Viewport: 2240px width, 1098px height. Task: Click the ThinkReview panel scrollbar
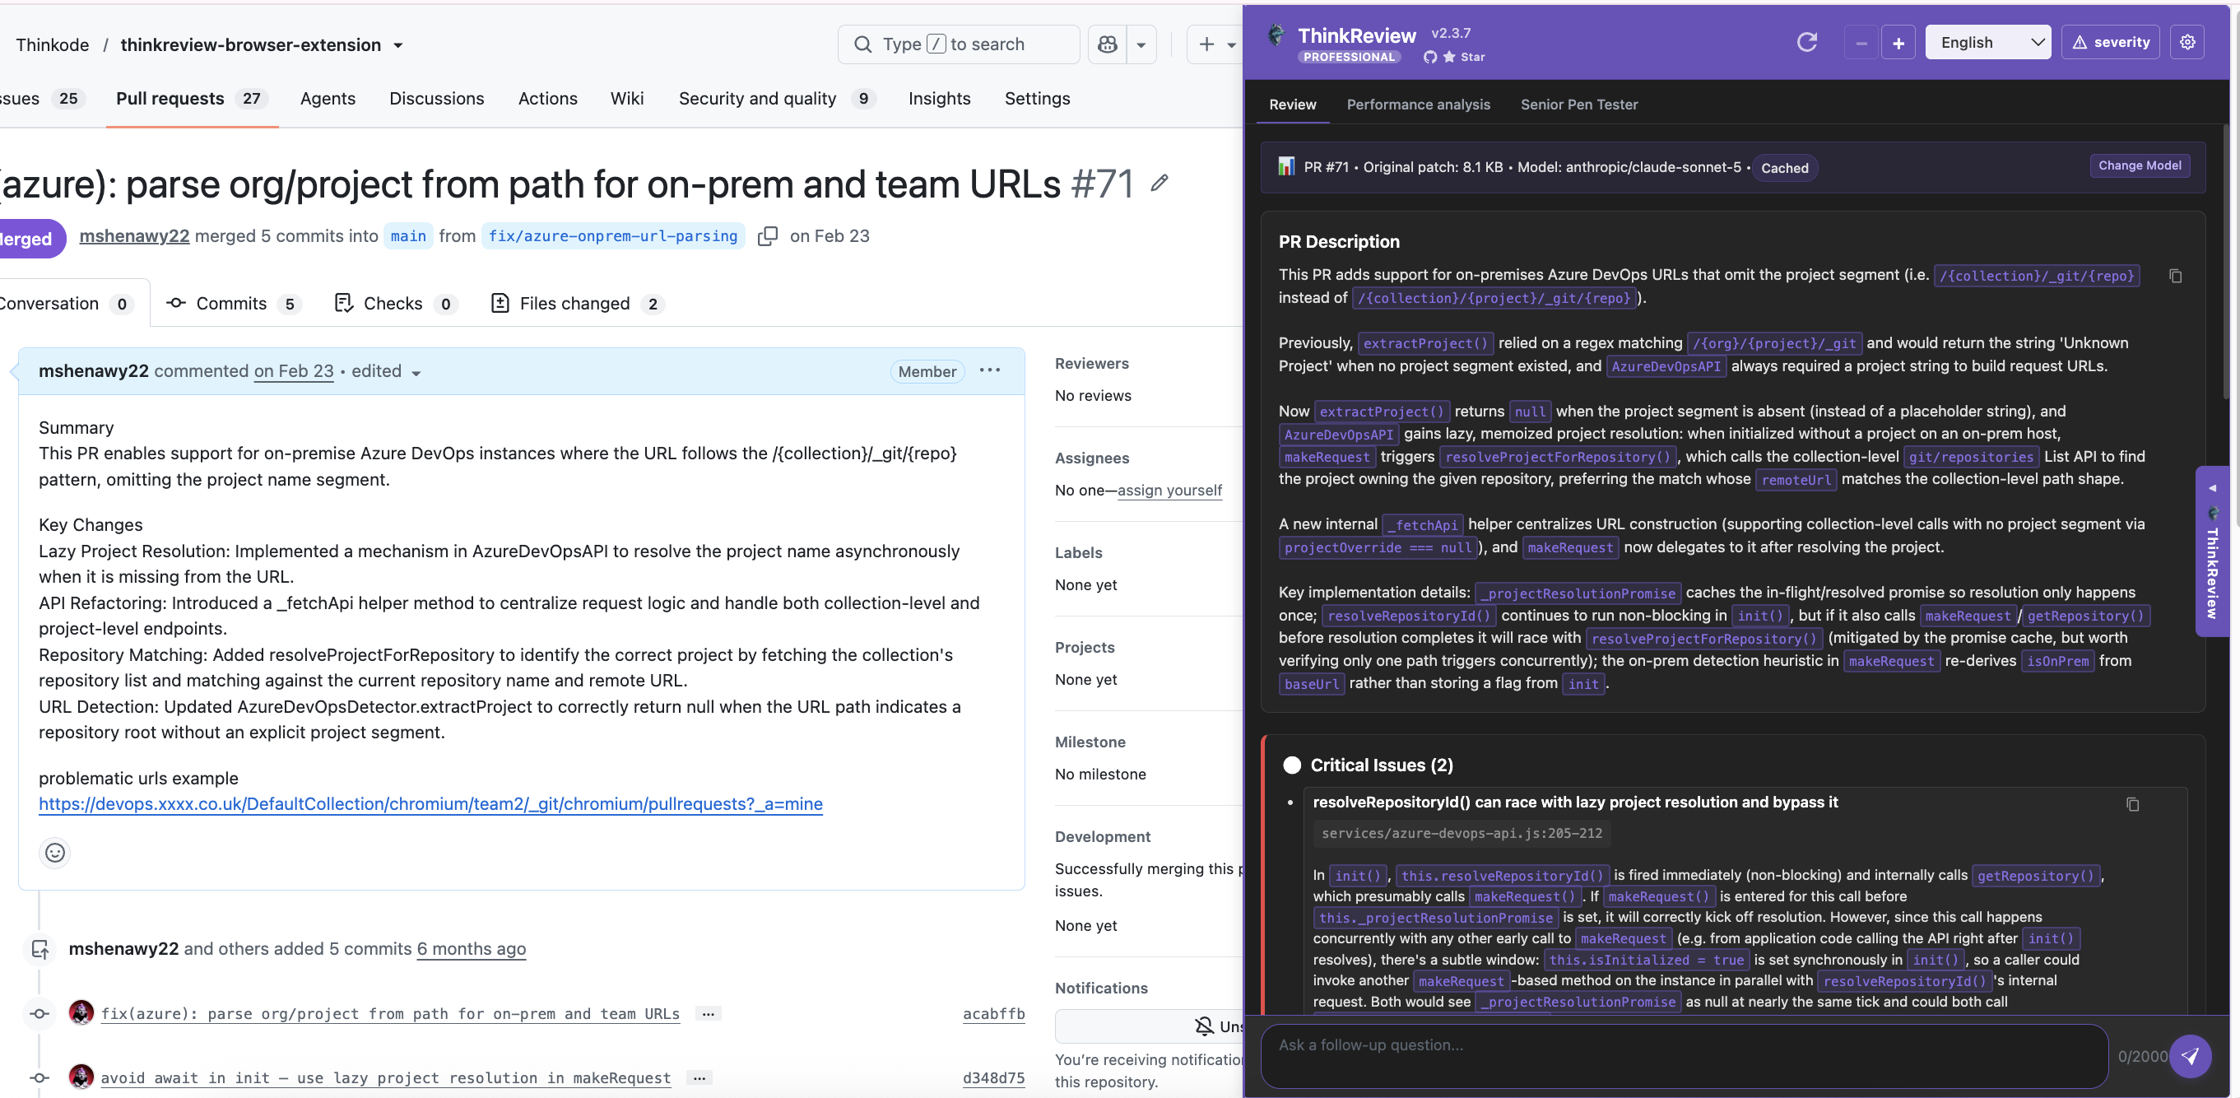(2225, 261)
